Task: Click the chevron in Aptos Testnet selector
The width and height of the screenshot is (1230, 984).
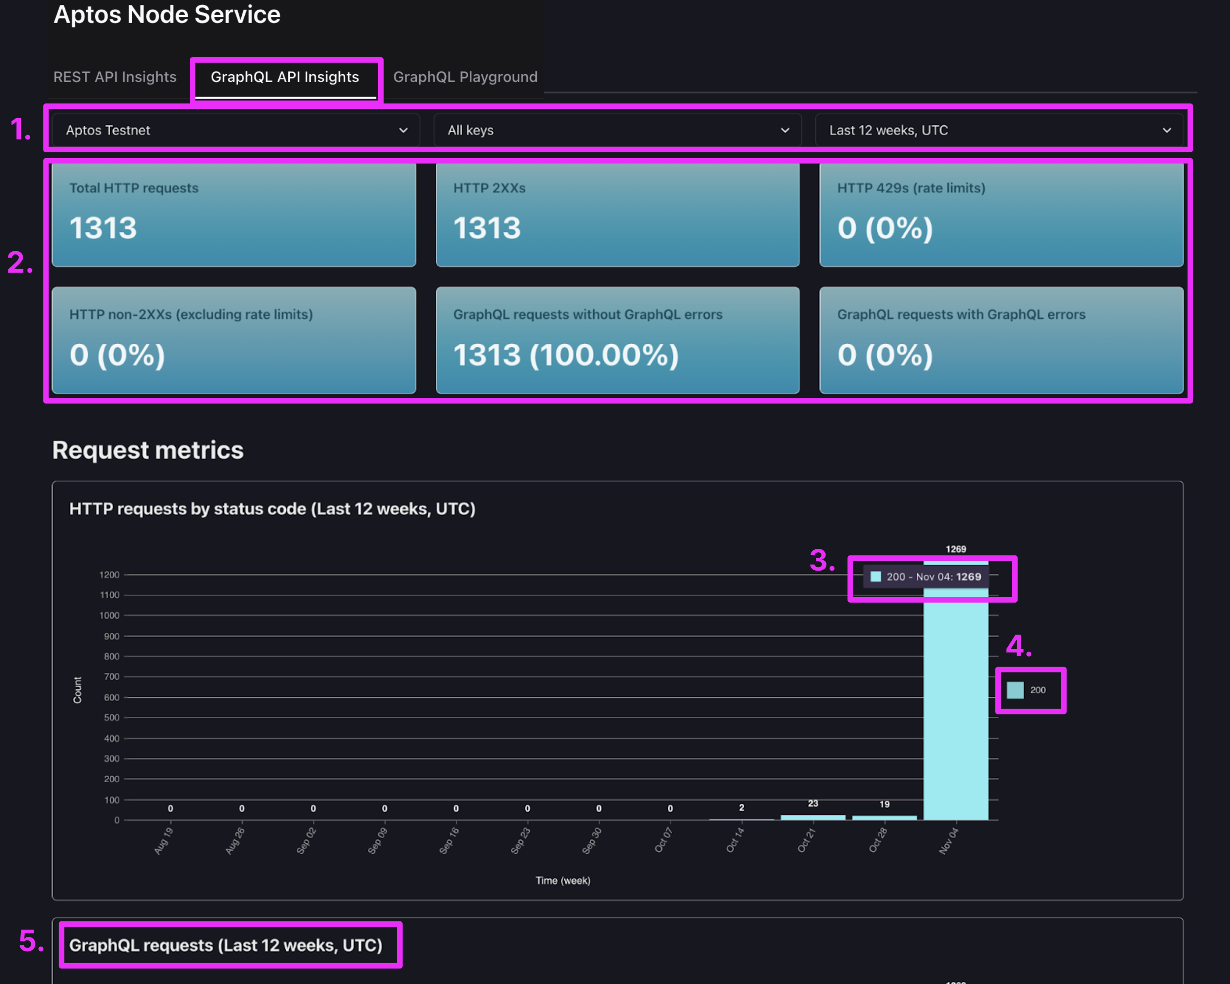Action: point(403,130)
